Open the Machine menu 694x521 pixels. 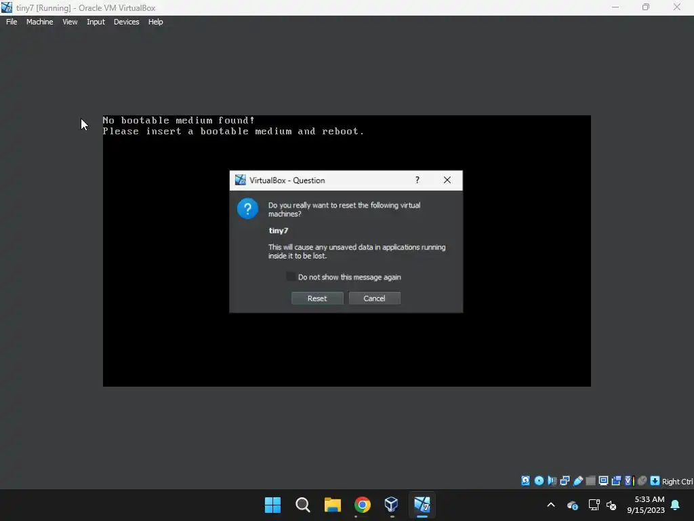coord(40,22)
